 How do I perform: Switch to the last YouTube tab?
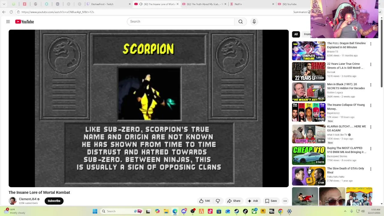tap(292, 4)
